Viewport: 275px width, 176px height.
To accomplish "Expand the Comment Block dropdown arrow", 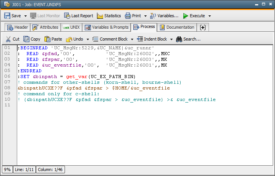I will [132, 39].
